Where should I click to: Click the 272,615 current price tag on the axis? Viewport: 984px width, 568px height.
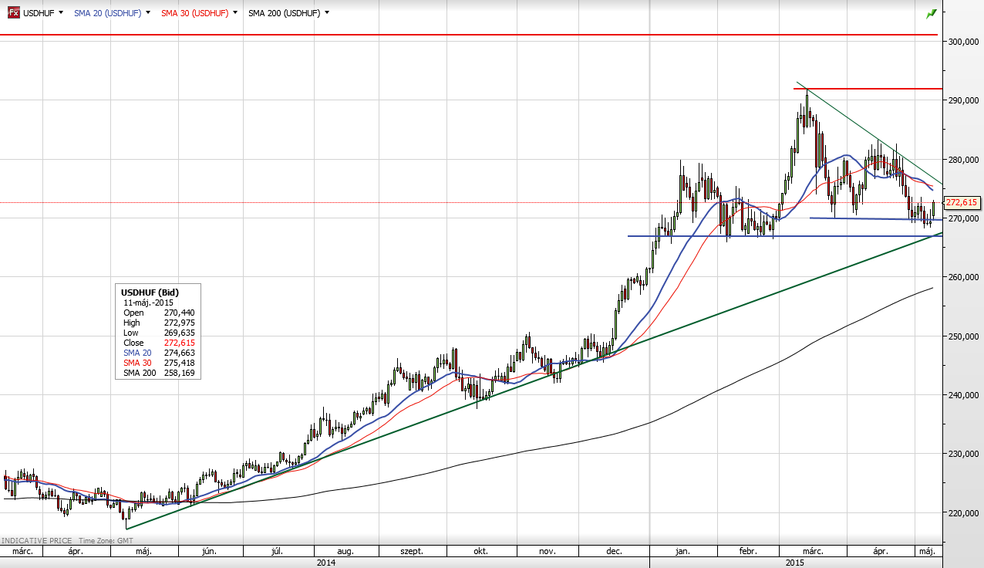[962, 203]
